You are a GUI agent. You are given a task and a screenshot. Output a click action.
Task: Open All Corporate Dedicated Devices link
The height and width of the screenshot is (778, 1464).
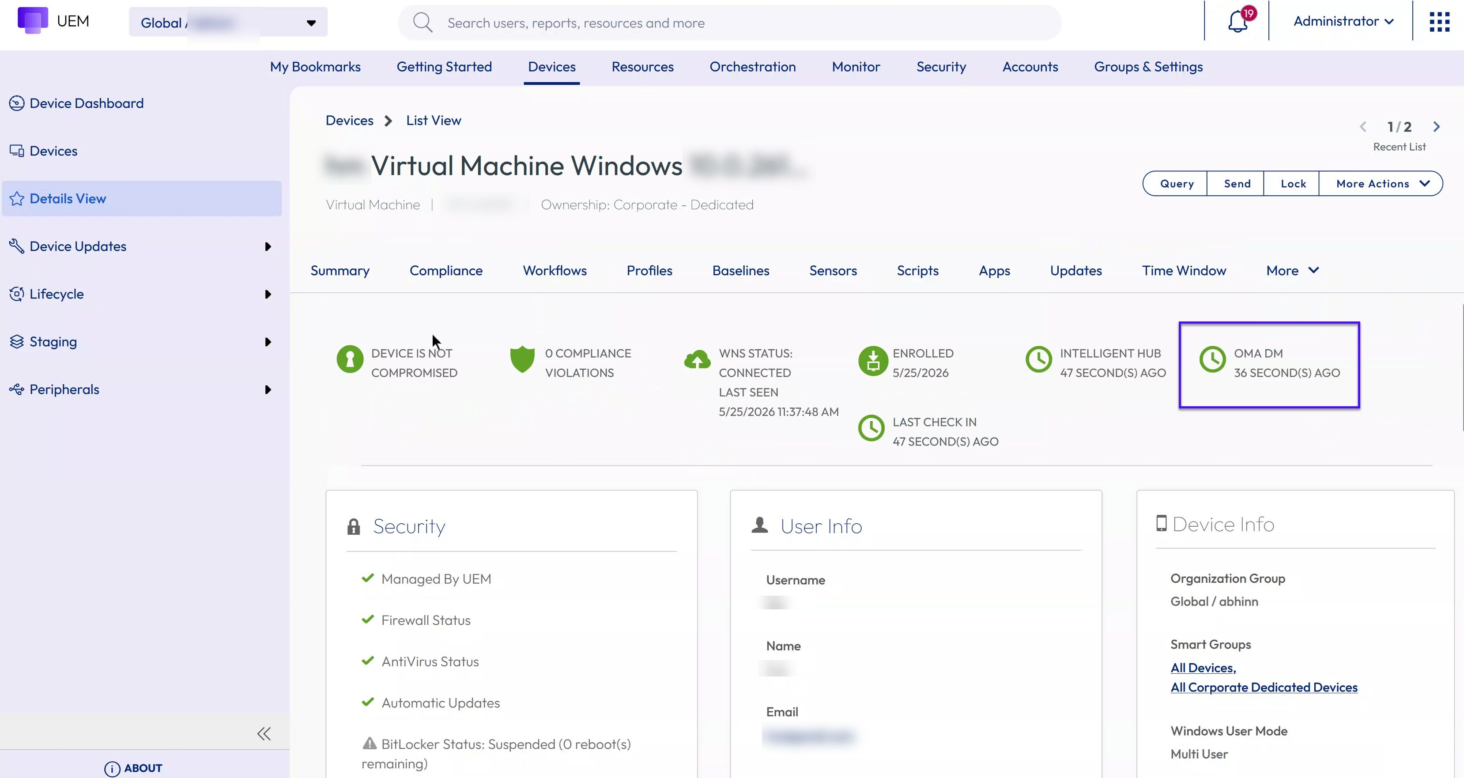pyautogui.click(x=1264, y=687)
